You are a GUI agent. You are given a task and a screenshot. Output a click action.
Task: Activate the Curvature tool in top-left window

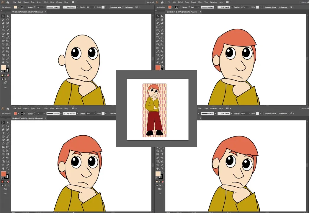click(x=8, y=23)
